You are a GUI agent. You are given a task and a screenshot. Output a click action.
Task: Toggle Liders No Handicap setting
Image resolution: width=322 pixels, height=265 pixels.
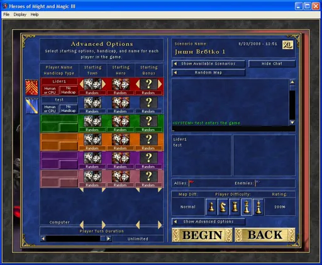click(x=69, y=90)
